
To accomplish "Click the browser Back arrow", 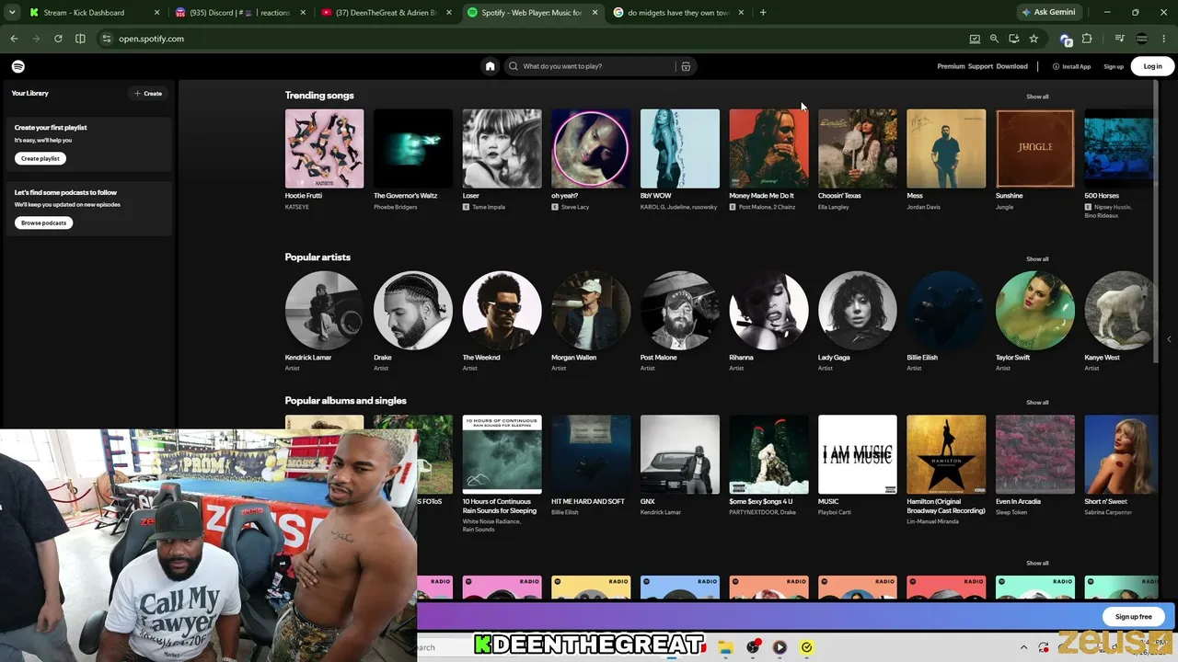I will tap(14, 39).
